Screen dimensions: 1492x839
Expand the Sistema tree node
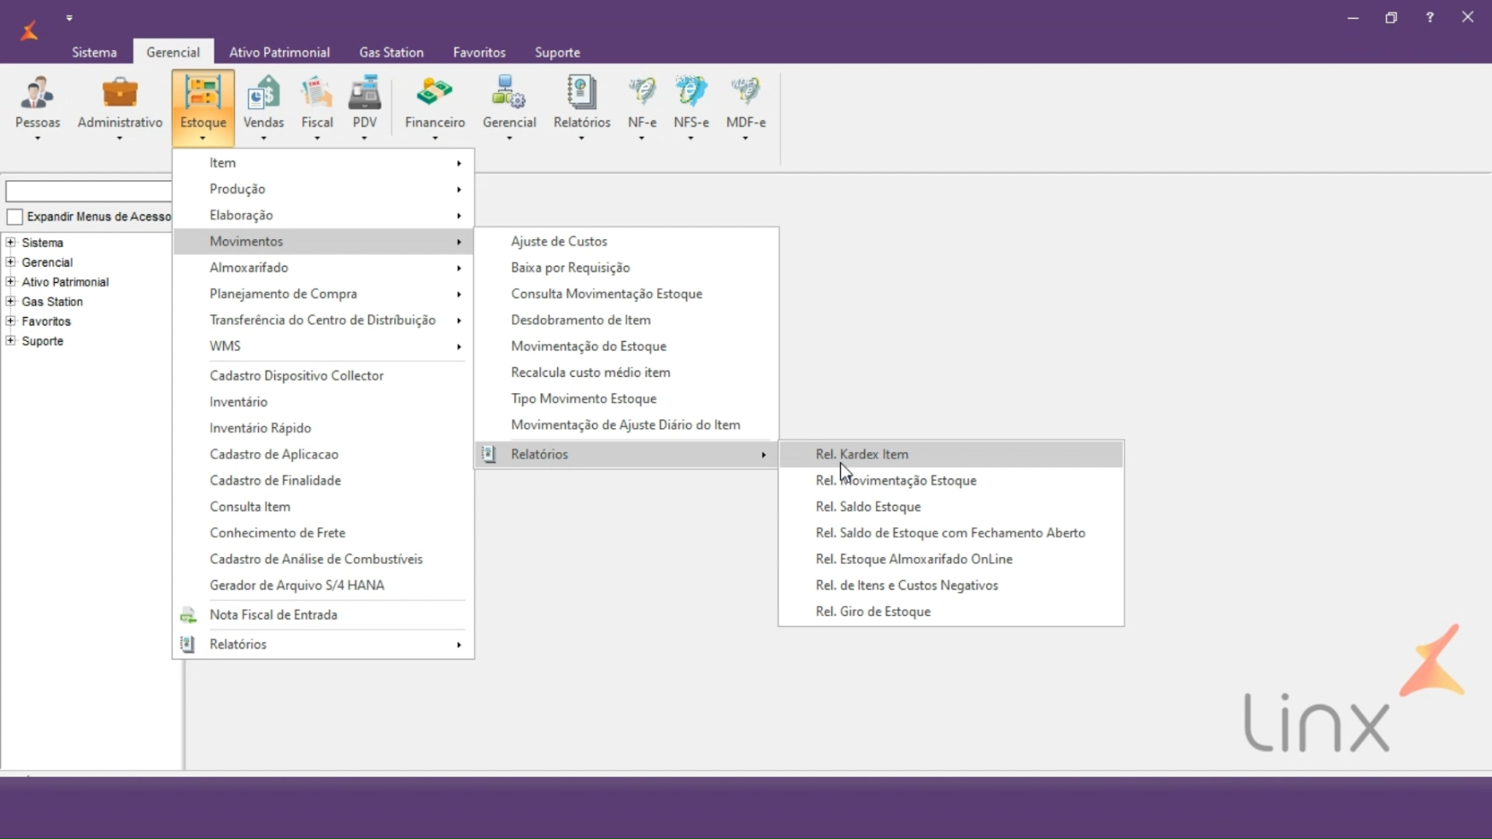click(x=11, y=243)
